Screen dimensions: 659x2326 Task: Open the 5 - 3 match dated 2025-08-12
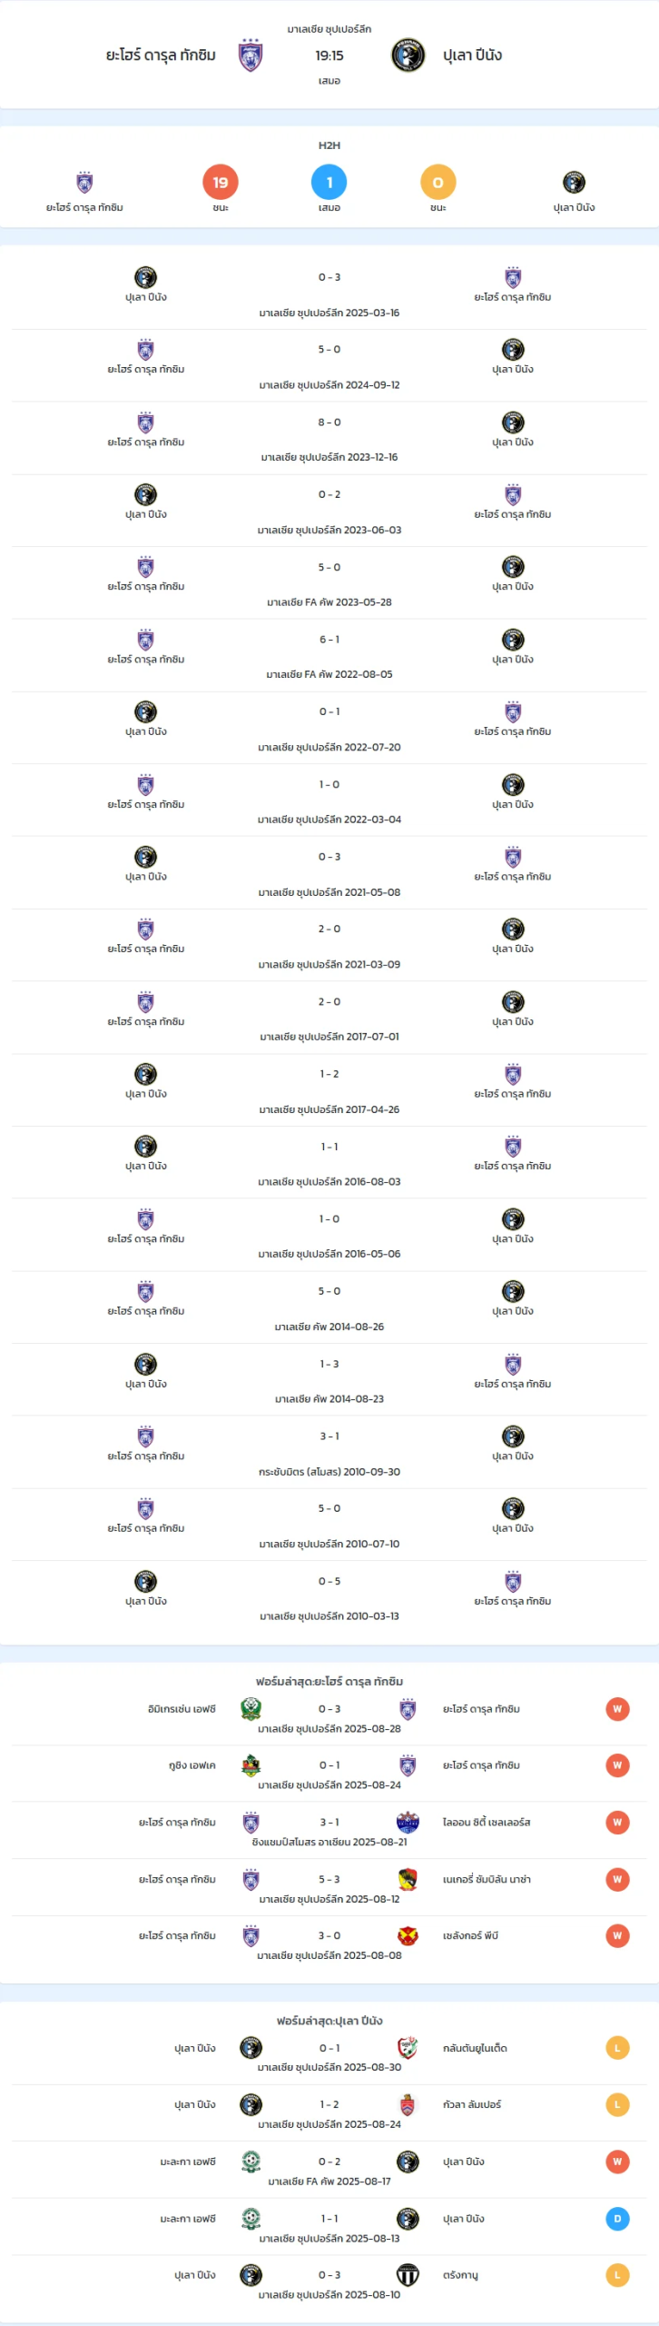click(x=329, y=1888)
